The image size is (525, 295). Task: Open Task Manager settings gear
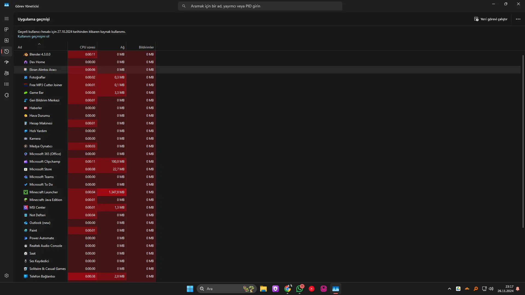coord(7,276)
